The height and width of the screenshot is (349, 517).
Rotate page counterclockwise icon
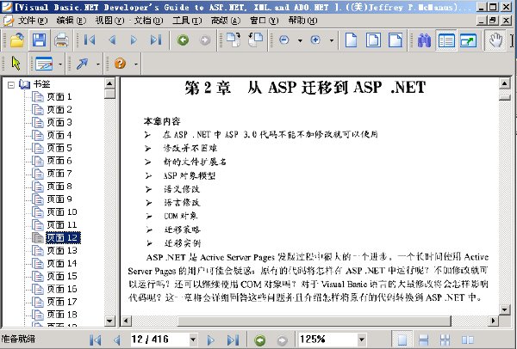256,40
